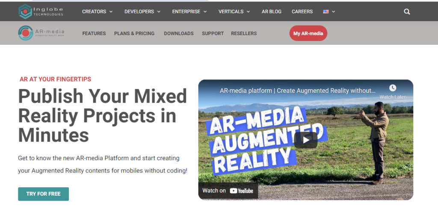Open the Careers page
The height and width of the screenshot is (221, 438).
pyautogui.click(x=302, y=12)
